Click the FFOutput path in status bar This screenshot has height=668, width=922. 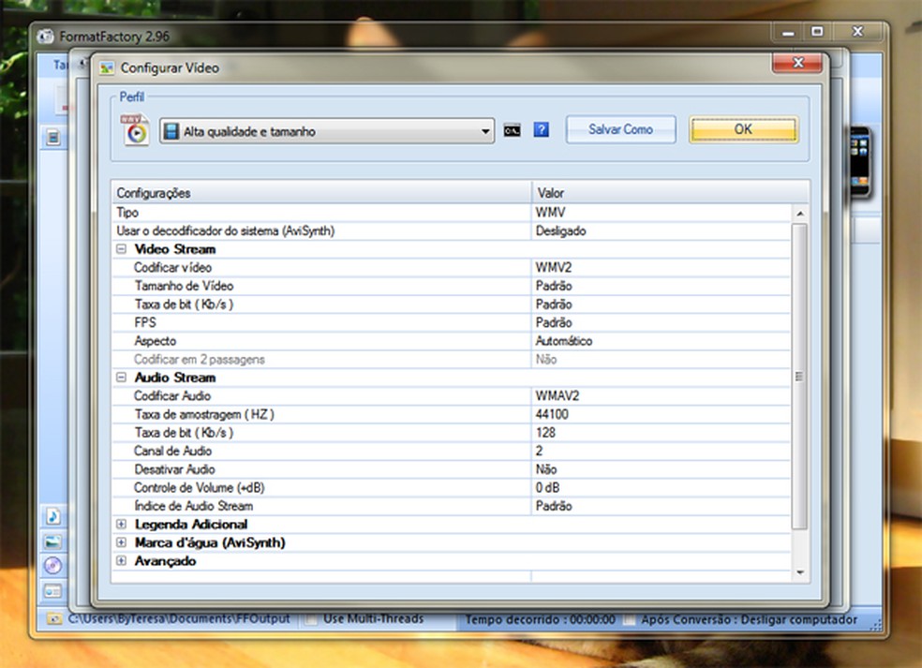point(179,618)
